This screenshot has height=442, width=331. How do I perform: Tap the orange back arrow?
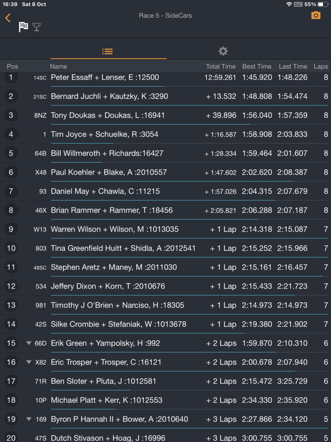coord(8,18)
